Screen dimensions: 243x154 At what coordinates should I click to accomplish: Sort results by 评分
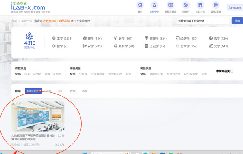tap(61, 91)
